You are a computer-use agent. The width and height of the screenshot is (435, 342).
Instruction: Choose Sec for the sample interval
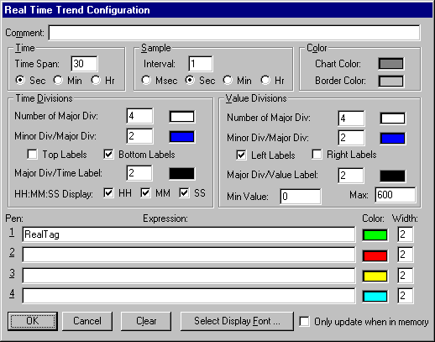point(190,80)
